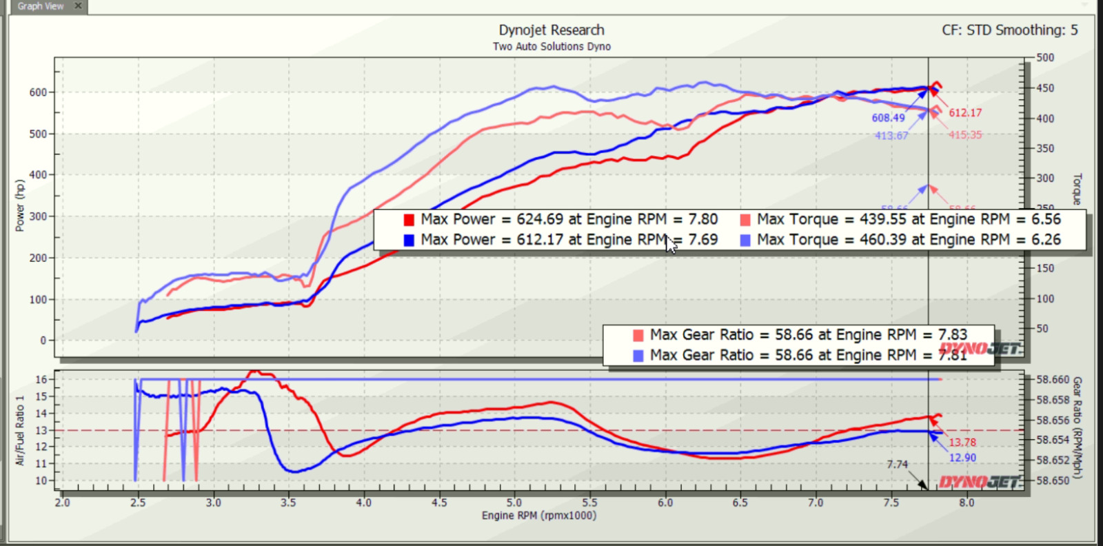Click the 'Gear Ratio (RPM/Mph)' axis label
This screenshot has height=546, width=1103.
pos(1077,428)
